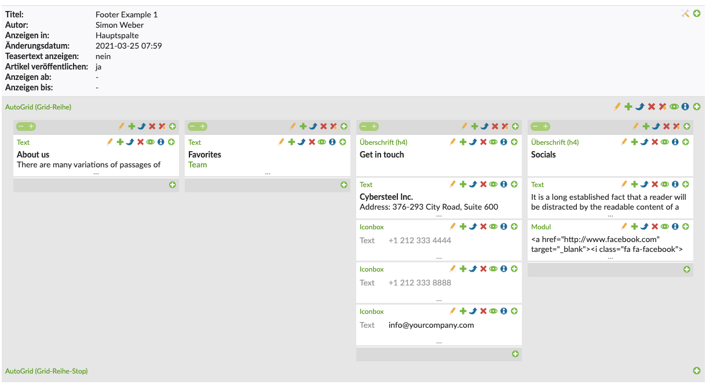Screen dimensions: 713x388
Task: Toggle visibility of the About us text element
Action: (x=151, y=142)
